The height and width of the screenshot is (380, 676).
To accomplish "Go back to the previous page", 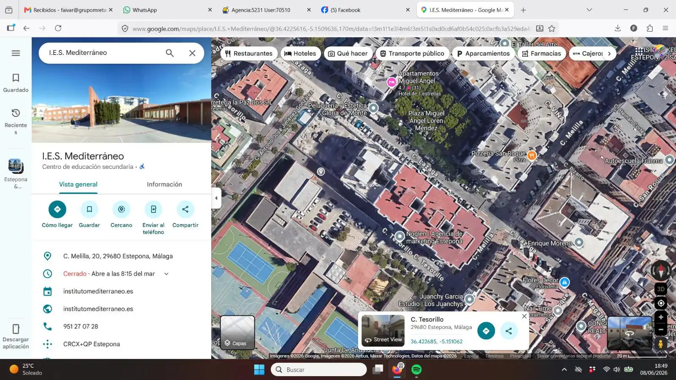I will [26, 28].
